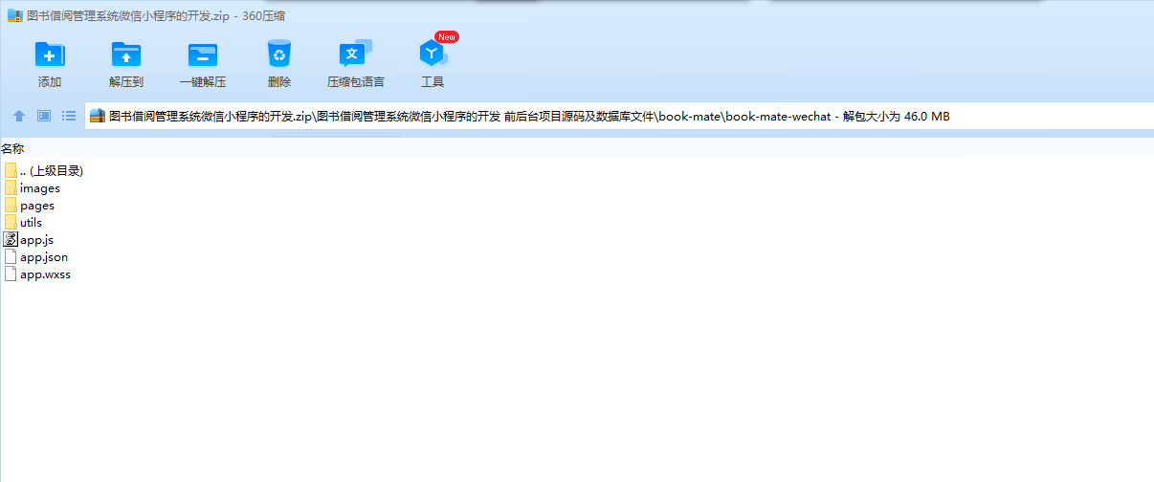Screen dimensions: 1154x482
Task: Click the 360 Zip title bar icon
Action: (14, 15)
